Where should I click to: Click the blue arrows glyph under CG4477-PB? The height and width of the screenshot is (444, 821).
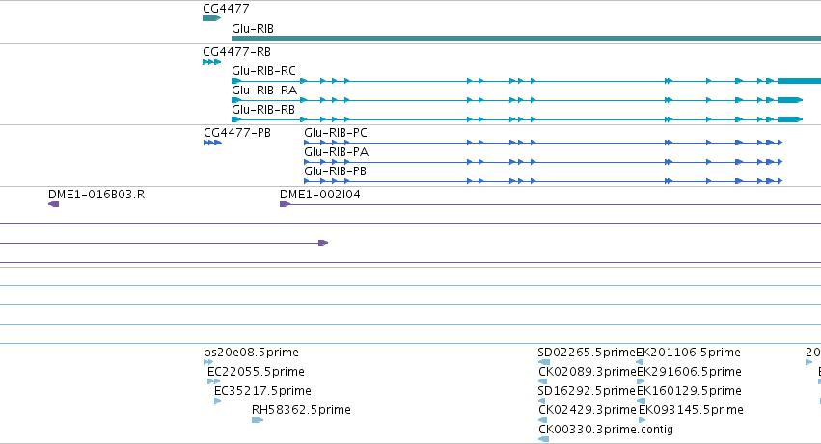[212, 143]
